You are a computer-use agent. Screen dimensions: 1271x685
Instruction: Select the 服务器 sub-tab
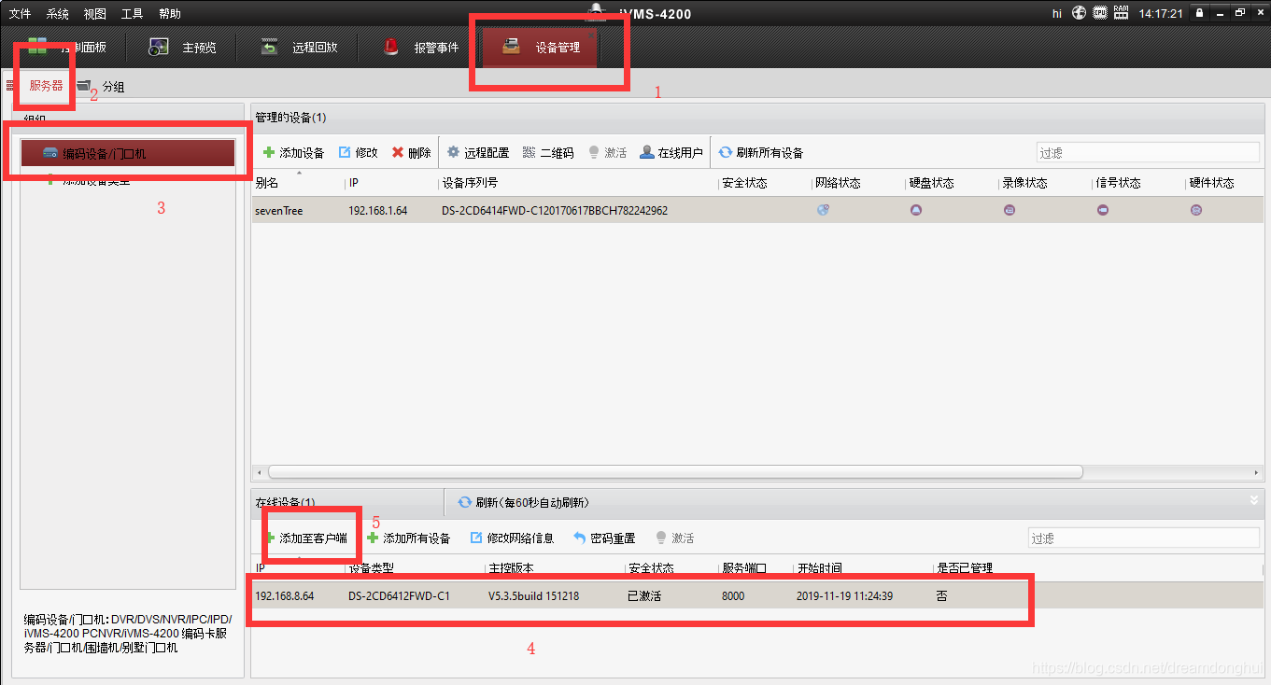pyautogui.click(x=46, y=86)
